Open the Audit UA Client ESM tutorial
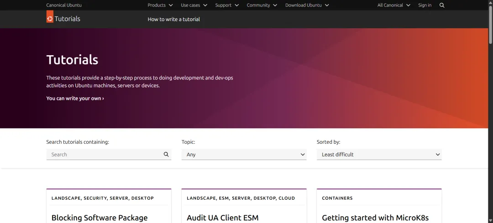 click(223, 218)
